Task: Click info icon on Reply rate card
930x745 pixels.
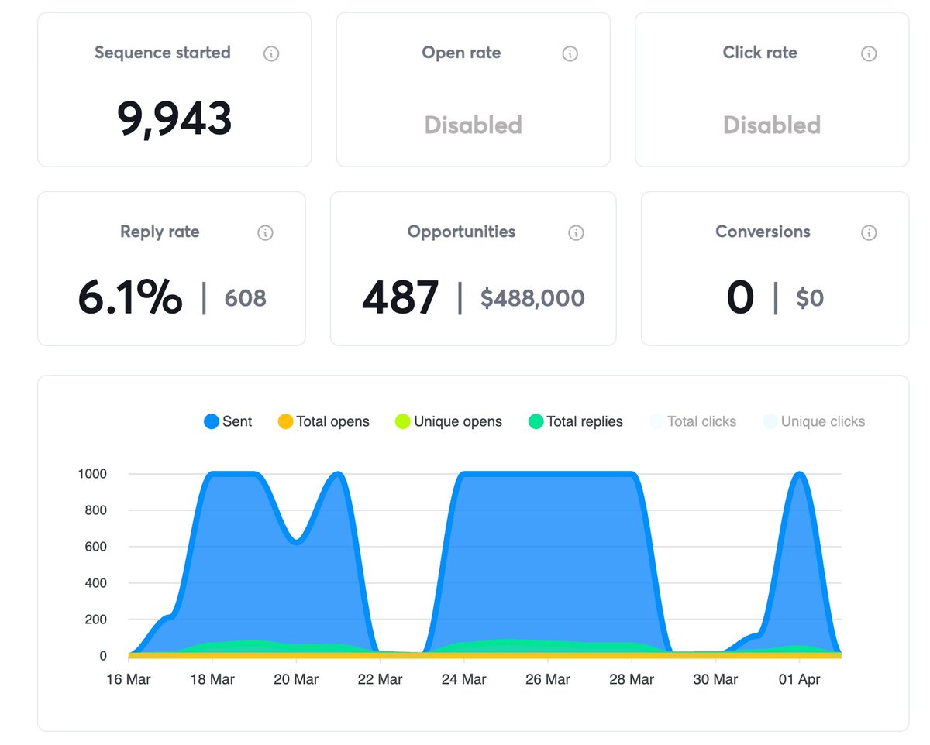Action: pos(265,232)
